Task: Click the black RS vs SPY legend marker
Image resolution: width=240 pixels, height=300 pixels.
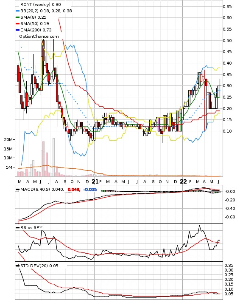Action: tap(17, 228)
